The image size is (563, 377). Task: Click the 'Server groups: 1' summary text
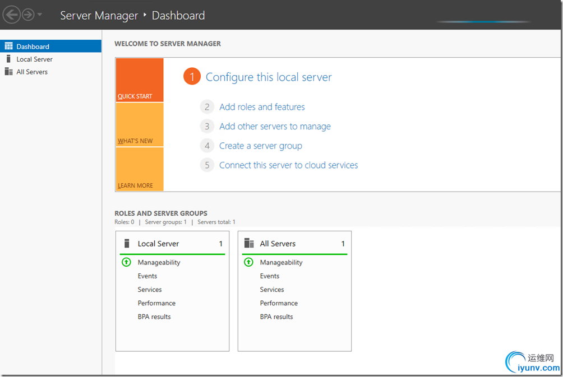click(165, 222)
